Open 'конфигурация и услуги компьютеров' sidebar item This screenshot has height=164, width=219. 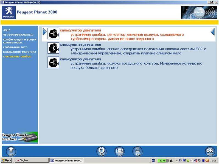point(18,41)
